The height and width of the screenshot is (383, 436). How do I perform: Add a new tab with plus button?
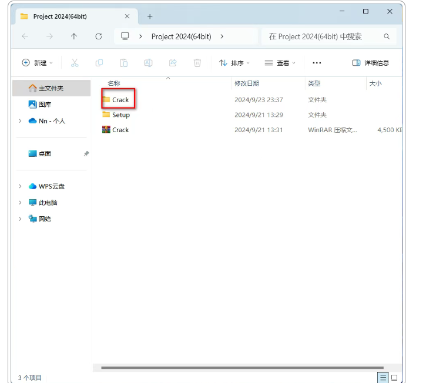coord(150,16)
